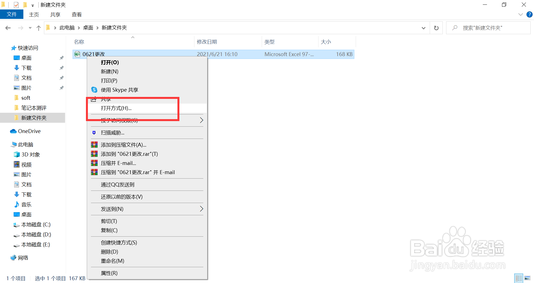Select 此电脑 in the navigation pane

point(25,145)
